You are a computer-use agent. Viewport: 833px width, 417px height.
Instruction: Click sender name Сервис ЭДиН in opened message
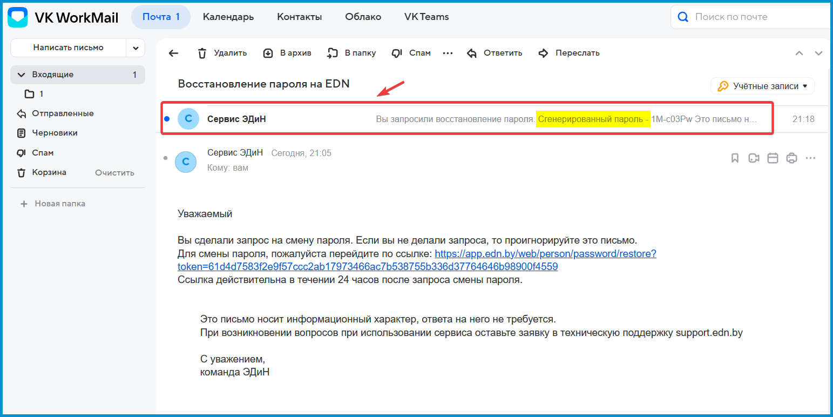coord(235,153)
